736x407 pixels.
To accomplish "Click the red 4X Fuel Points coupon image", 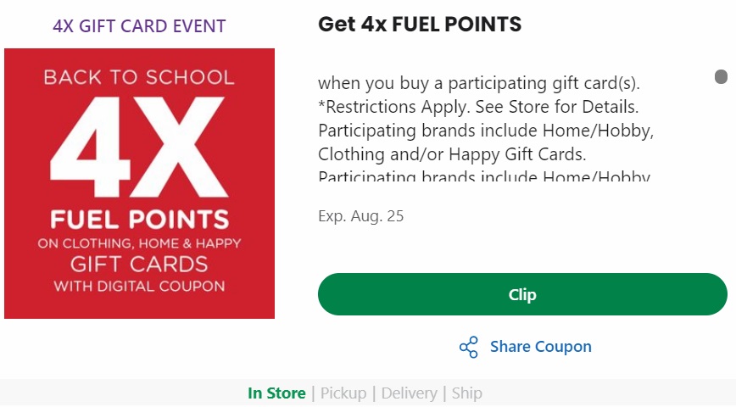I will pyautogui.click(x=139, y=183).
